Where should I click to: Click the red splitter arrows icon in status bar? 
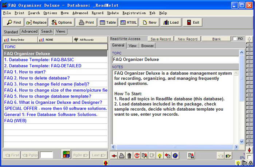point(106,163)
